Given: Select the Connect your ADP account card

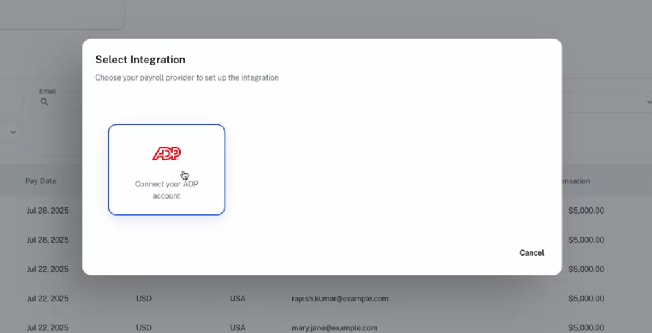Looking at the screenshot, I should pyautogui.click(x=166, y=169).
